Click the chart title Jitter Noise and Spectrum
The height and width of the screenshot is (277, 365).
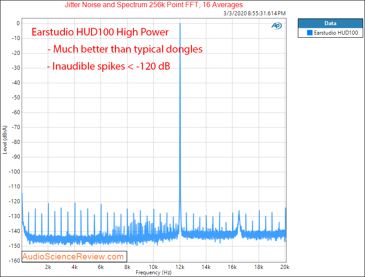point(154,4)
